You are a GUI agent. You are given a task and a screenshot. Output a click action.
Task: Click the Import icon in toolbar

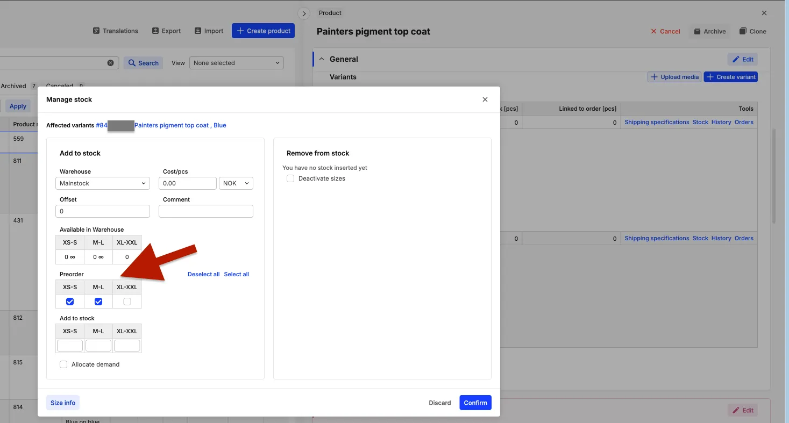point(198,31)
